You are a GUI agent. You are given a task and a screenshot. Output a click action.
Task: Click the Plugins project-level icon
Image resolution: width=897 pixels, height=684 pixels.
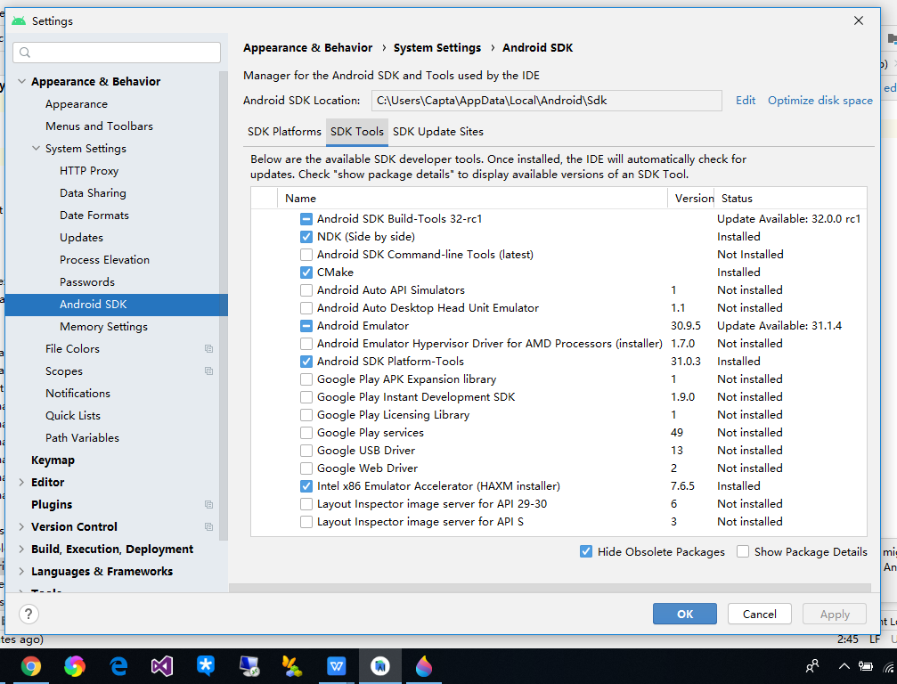click(x=208, y=504)
